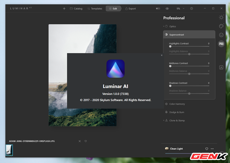The width and height of the screenshot is (230, 163).
Task: Toggle the eye quick preview icon
Action: [x=167, y=9]
